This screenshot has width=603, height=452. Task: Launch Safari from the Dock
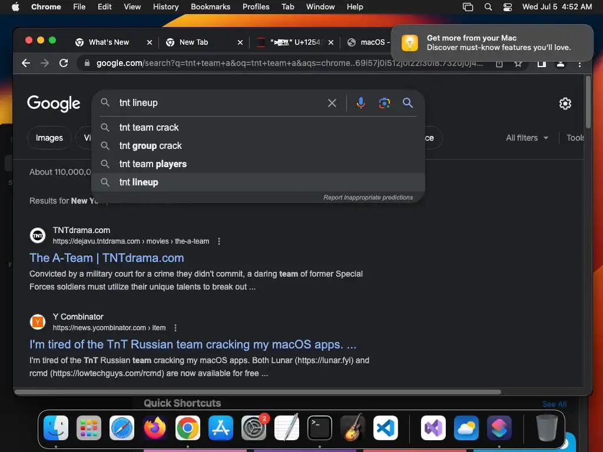pos(122,427)
